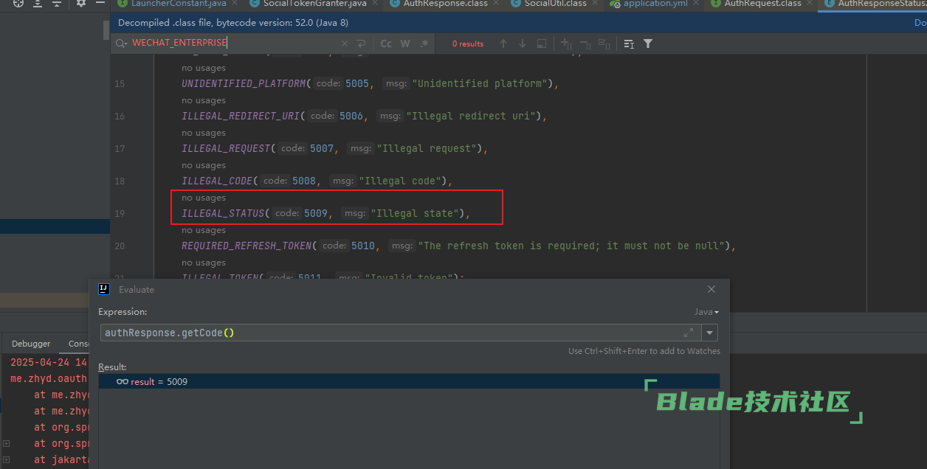Expand folded stack trace at org.spr line
This screenshot has width=927, height=469.
(x=6, y=443)
